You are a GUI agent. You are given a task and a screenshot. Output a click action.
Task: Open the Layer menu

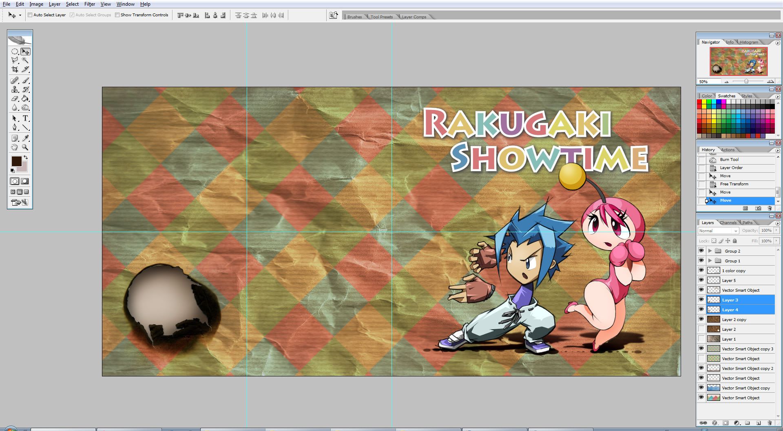point(55,4)
